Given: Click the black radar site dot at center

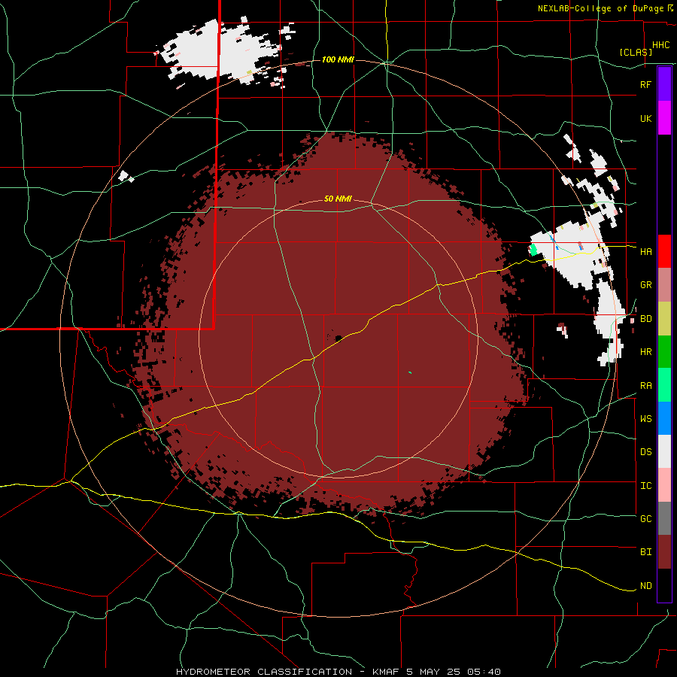Looking at the screenshot, I should 338,338.
